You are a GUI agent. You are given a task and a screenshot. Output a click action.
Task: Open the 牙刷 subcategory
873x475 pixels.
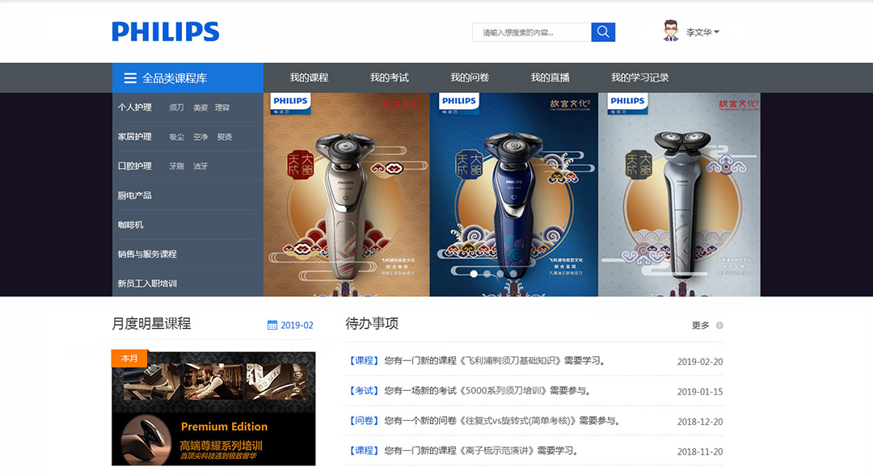pos(176,166)
